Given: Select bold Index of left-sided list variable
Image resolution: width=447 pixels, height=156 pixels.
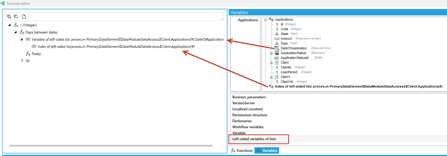Looking at the screenshot, I should tap(359, 87).
